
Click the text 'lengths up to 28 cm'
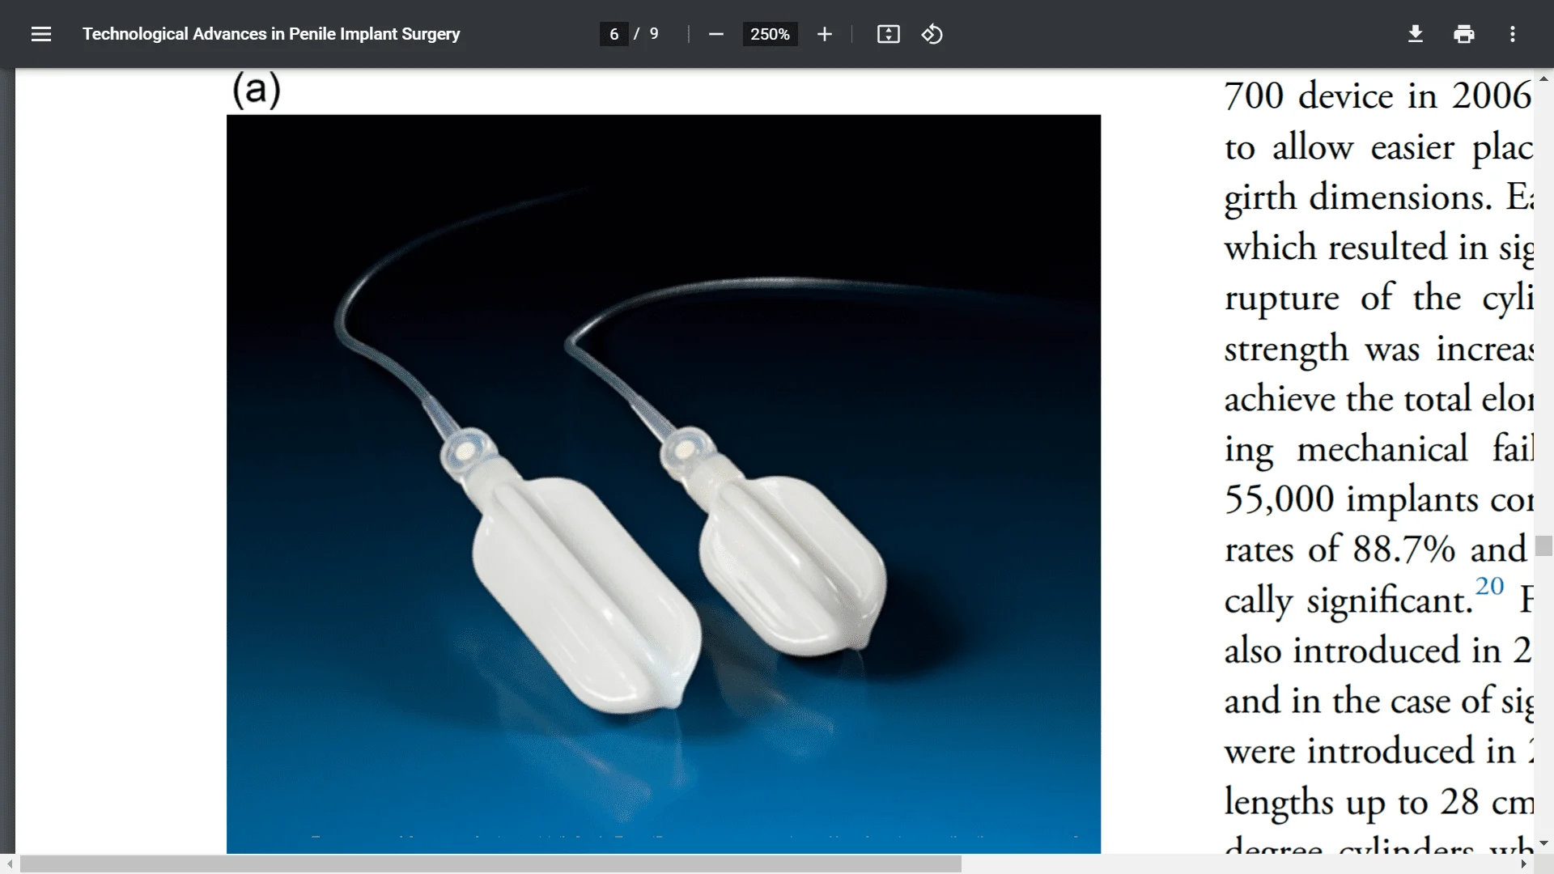[1378, 803]
